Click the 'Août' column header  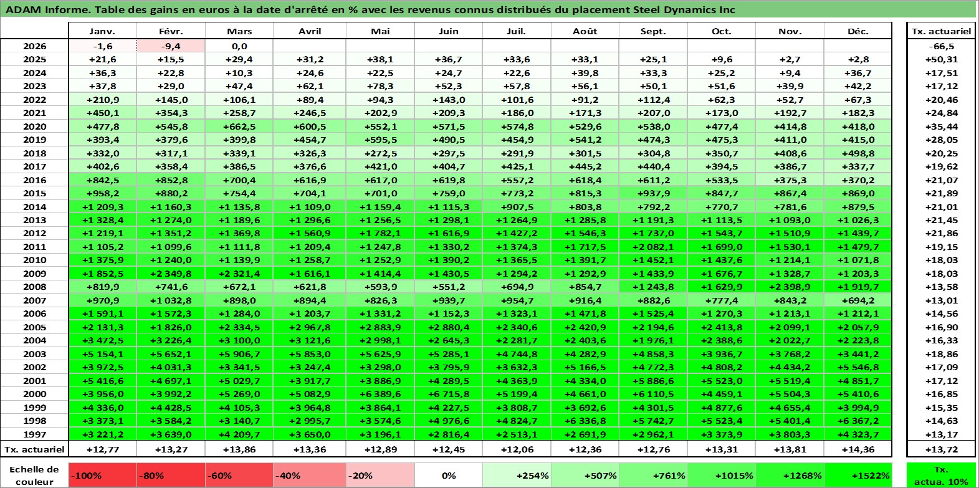585,31
